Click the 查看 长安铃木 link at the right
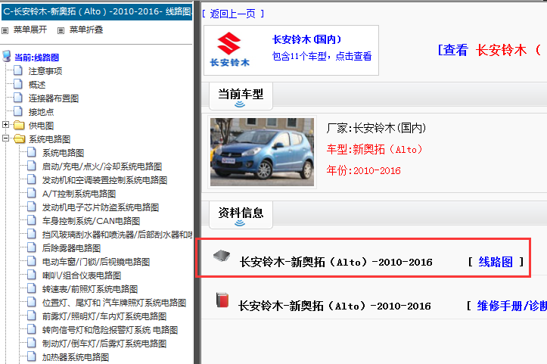 point(490,50)
